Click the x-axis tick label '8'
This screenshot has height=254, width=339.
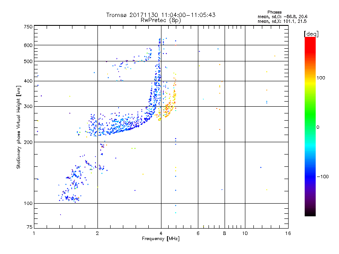point(225,233)
